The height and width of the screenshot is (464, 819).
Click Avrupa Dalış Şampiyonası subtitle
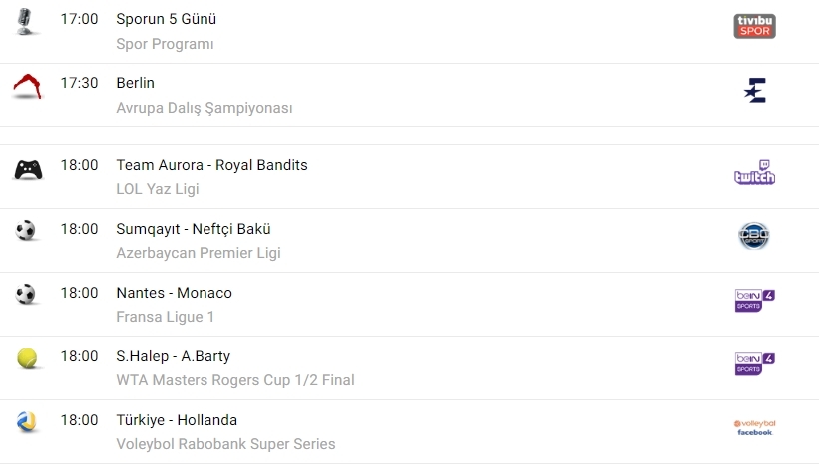click(x=205, y=108)
